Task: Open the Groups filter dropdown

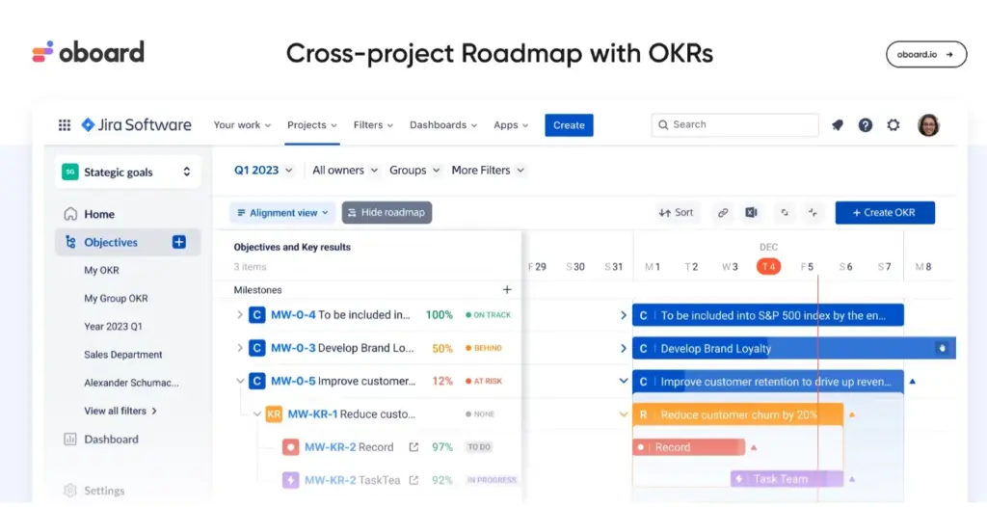Action: click(414, 170)
